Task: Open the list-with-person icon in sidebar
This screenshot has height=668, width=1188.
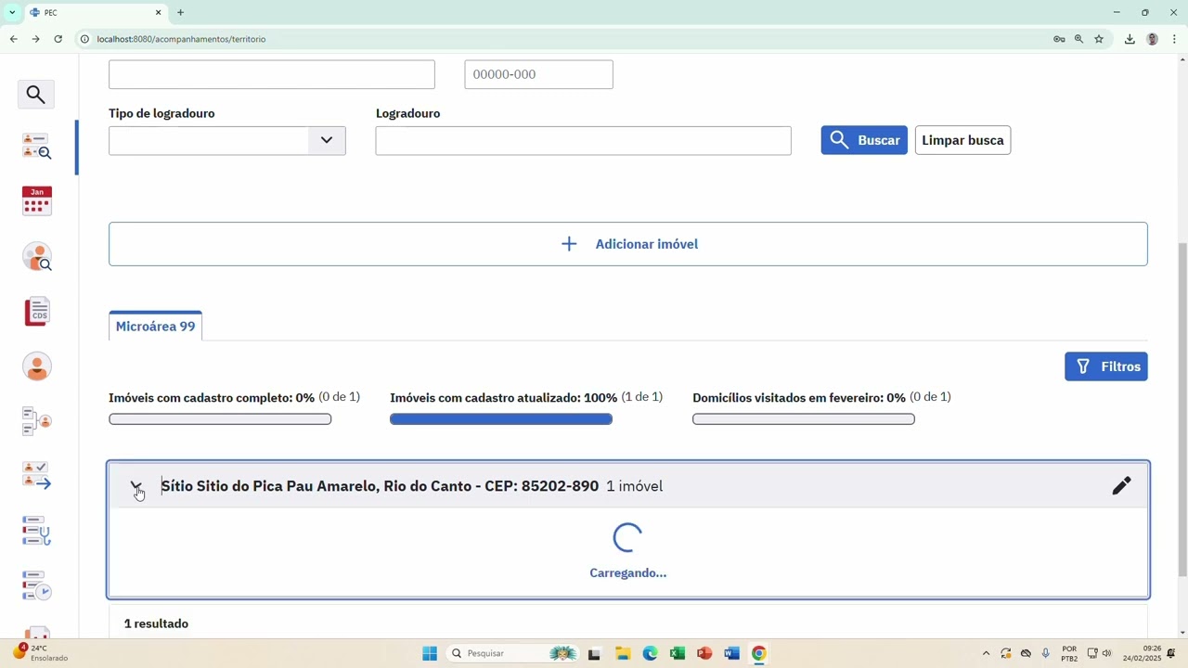Action: pos(36,421)
